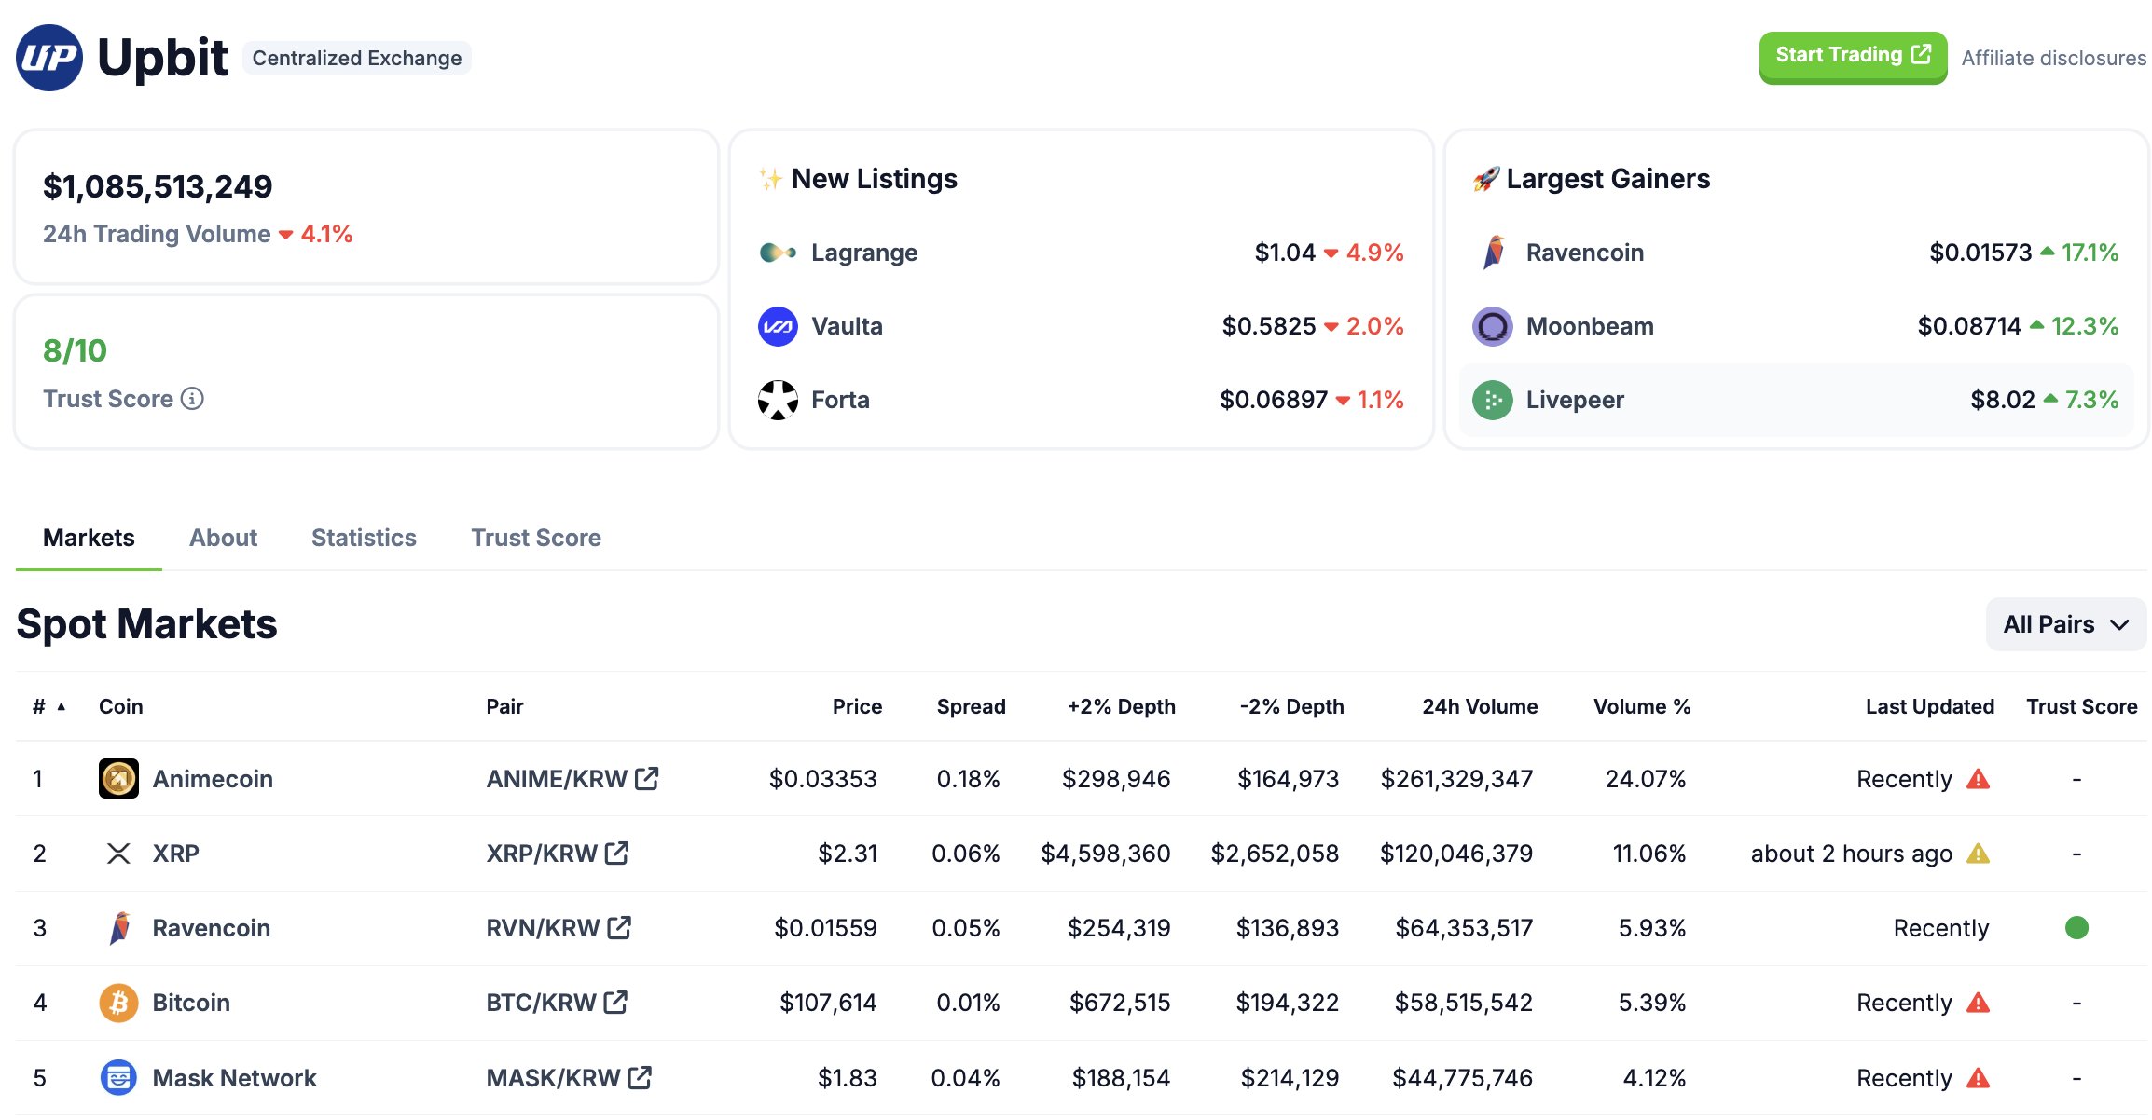Open Livepeer in Largest Gainers
This screenshot has width=2152, height=1120.
1575,400
